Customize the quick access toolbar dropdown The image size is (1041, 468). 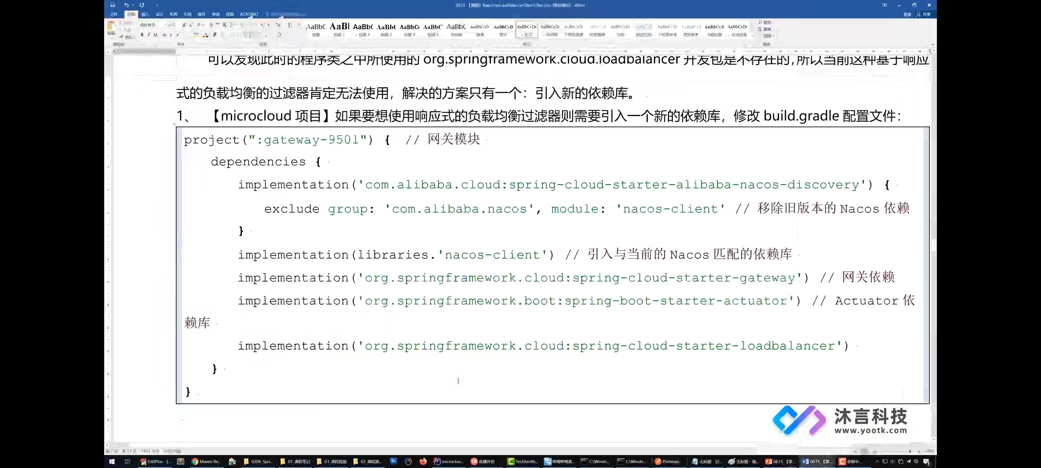[x=157, y=5]
